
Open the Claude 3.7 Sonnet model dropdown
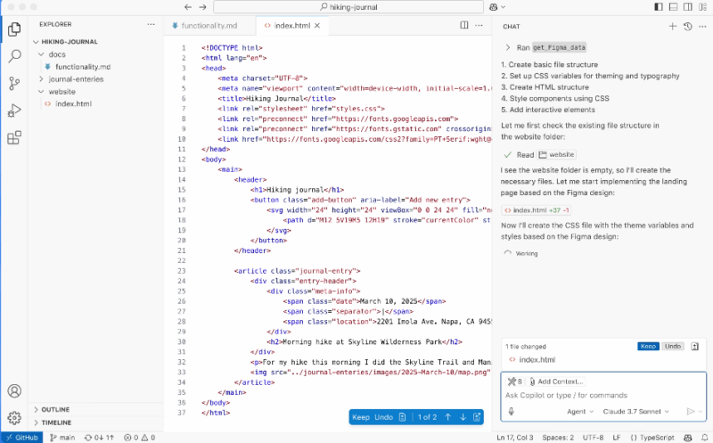click(x=635, y=411)
